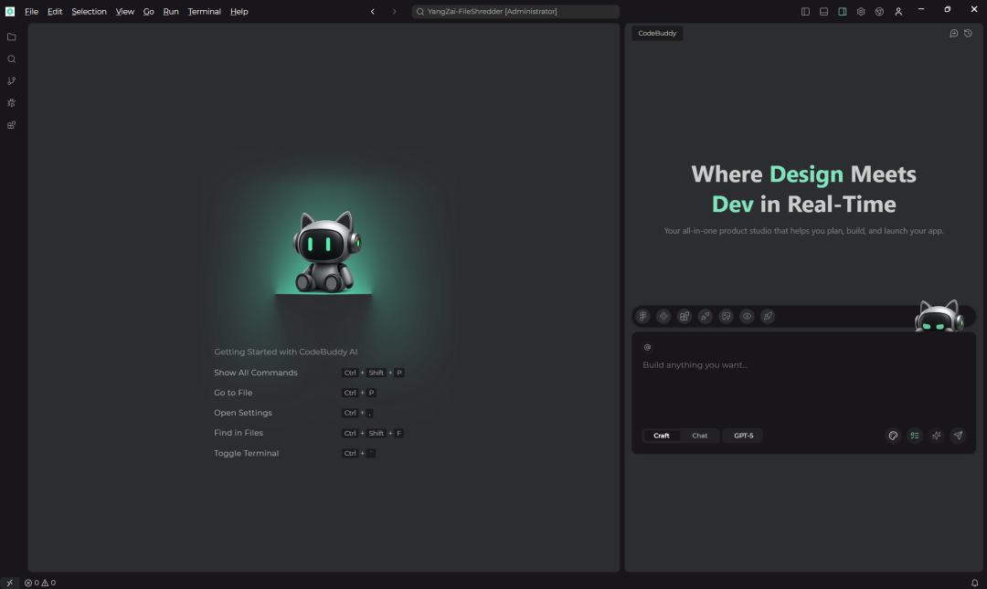This screenshot has height=589, width=987.
Task: Click the @ mention context button
Action: [647, 347]
